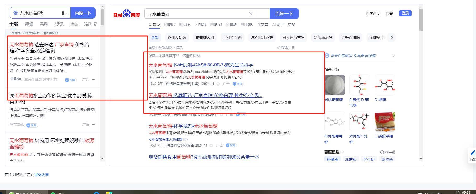Image resolution: width=476 pixels, height=194 pixels.
Task: Open 搜索工具 search tools filter
Action: [286, 47]
